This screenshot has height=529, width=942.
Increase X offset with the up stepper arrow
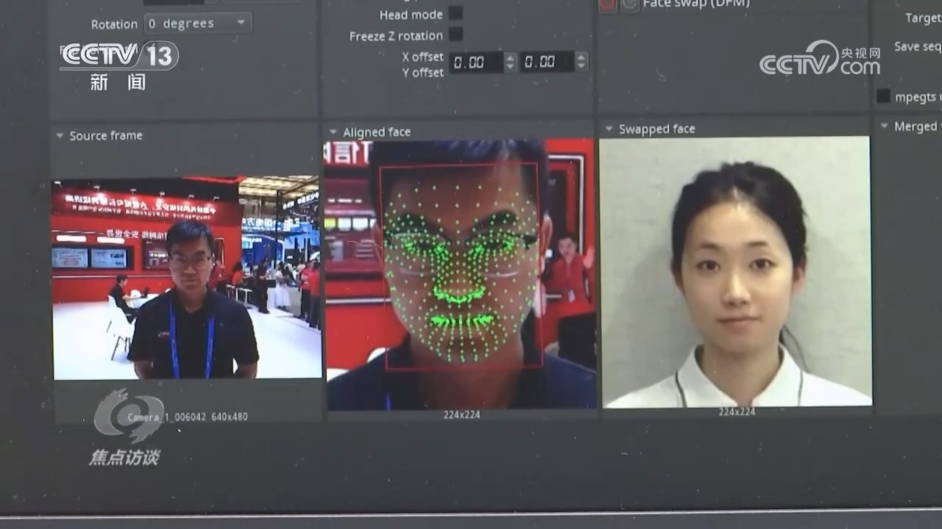click(510, 60)
